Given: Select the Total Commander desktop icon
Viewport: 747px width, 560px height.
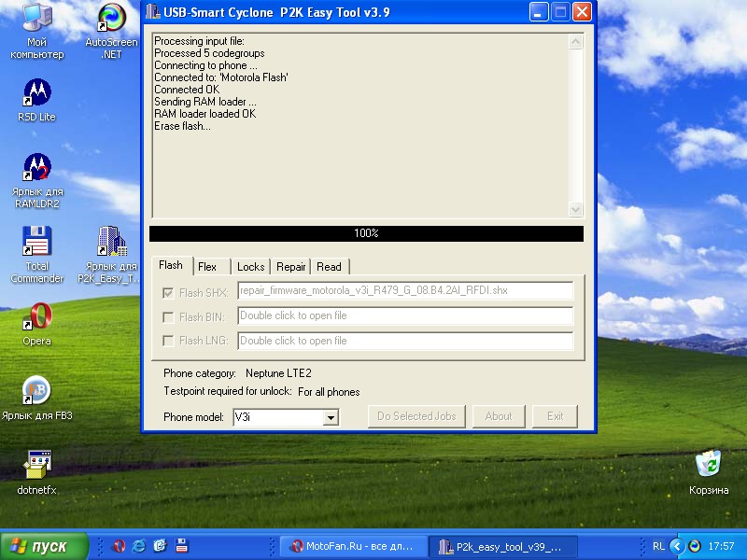Looking at the screenshot, I should [x=37, y=255].
